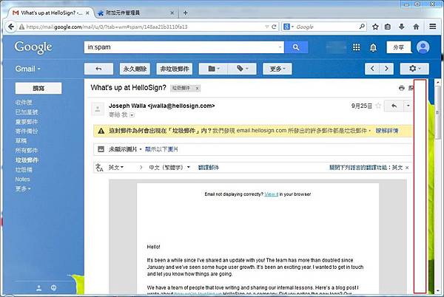Click the Google logo in the header
The height and width of the screenshot is (297, 444).
coord(33,47)
